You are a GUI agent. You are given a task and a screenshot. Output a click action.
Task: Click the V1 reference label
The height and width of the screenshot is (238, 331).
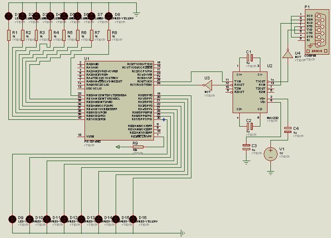282,149
